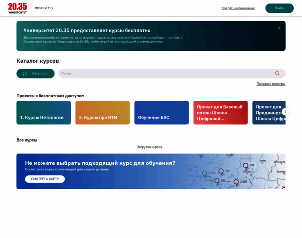Click the map pin labeled 2 985
This screenshot has height=238, width=302.
click(x=236, y=183)
